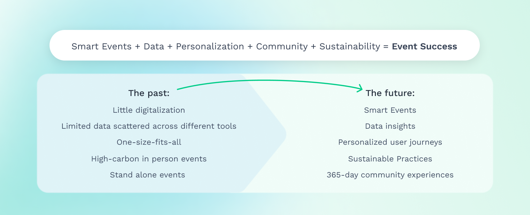The image size is (530, 215).
Task: Click the 'Event Success' bold text
Action: (x=424, y=47)
